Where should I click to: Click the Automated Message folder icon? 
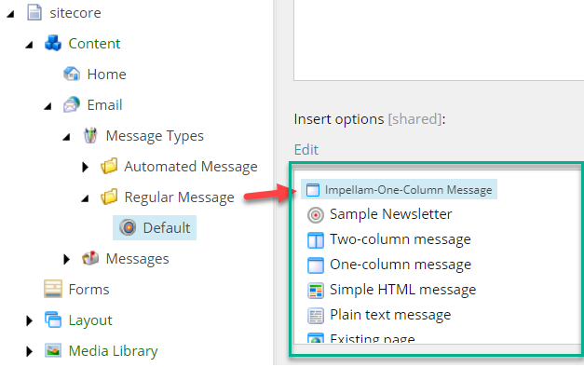(109, 166)
